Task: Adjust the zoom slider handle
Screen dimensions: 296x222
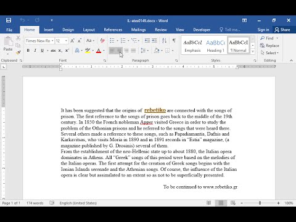Action: click(260, 203)
